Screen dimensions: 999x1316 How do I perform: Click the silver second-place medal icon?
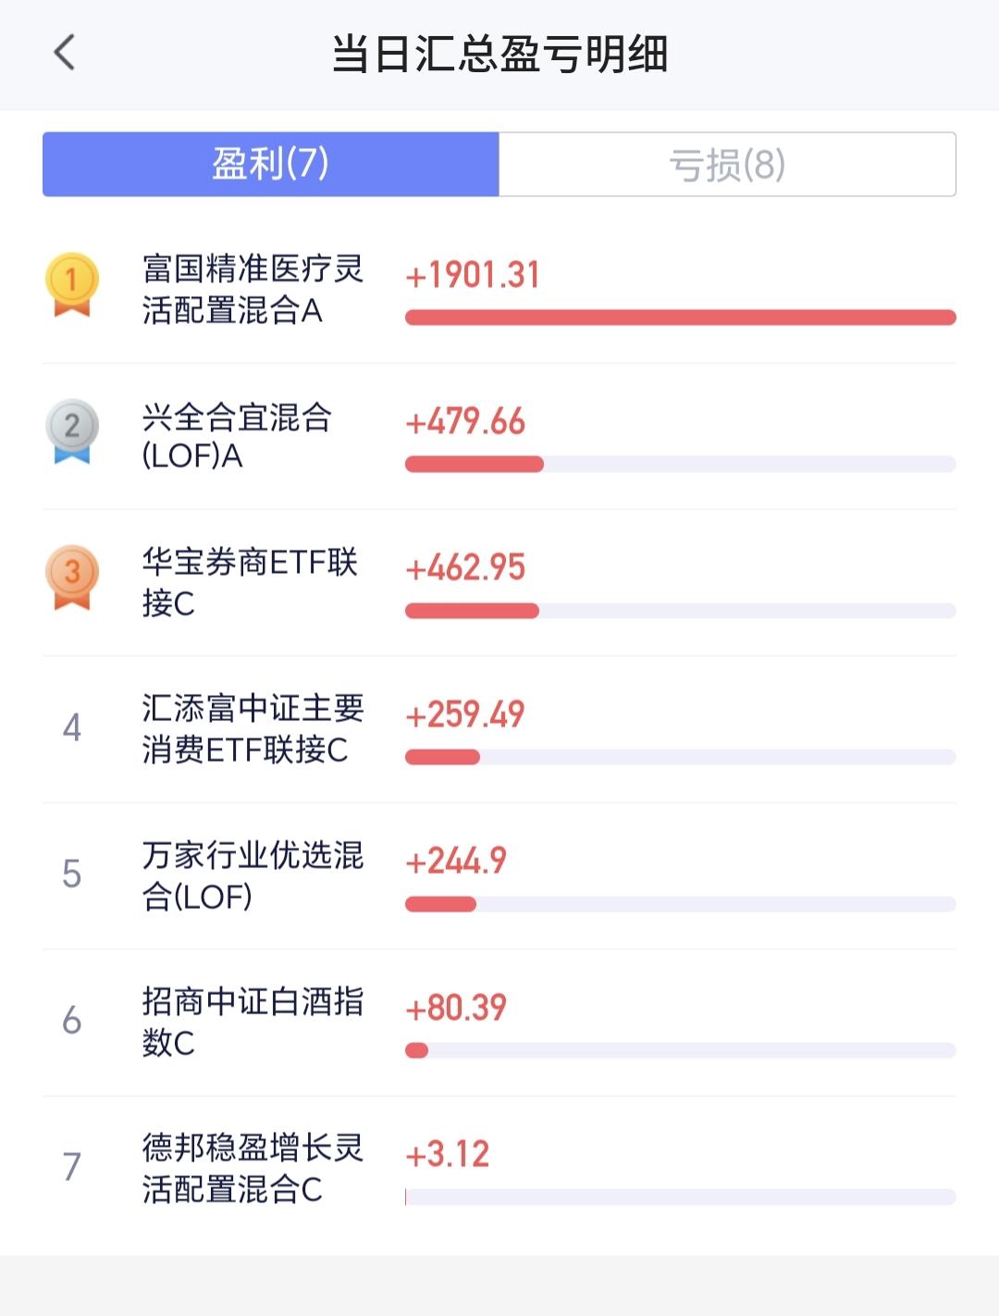coord(72,430)
